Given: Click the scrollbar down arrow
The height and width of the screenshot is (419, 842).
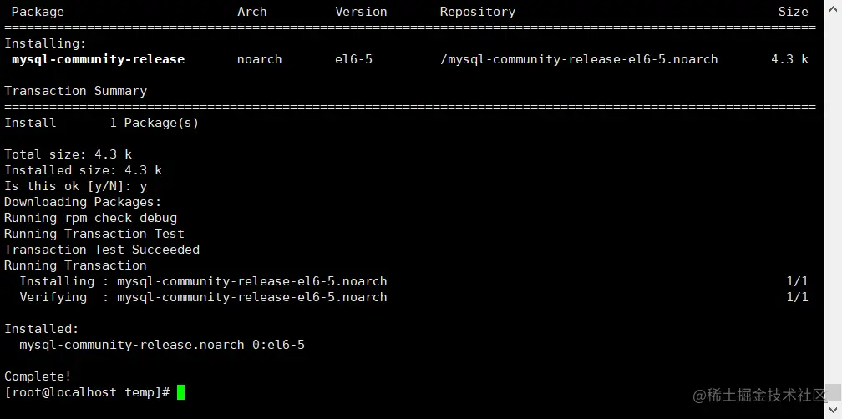Looking at the screenshot, I should [x=833, y=410].
